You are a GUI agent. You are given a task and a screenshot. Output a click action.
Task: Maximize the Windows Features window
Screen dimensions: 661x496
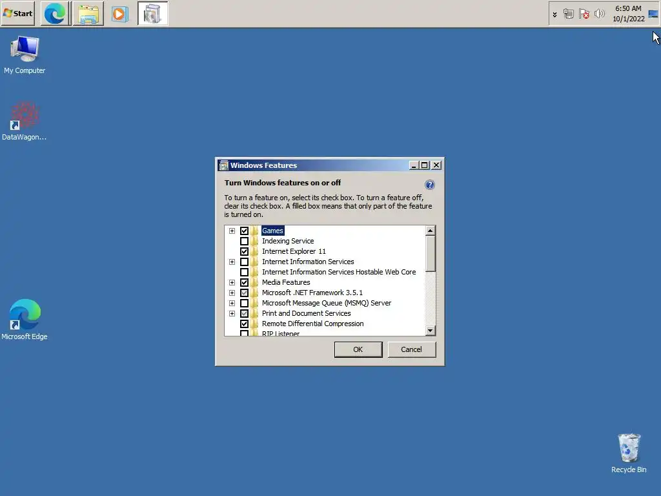pyautogui.click(x=425, y=165)
